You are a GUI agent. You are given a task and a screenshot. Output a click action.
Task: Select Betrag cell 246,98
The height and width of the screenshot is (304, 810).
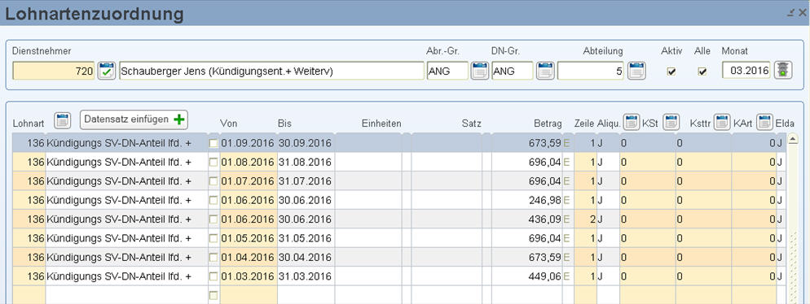coord(527,201)
